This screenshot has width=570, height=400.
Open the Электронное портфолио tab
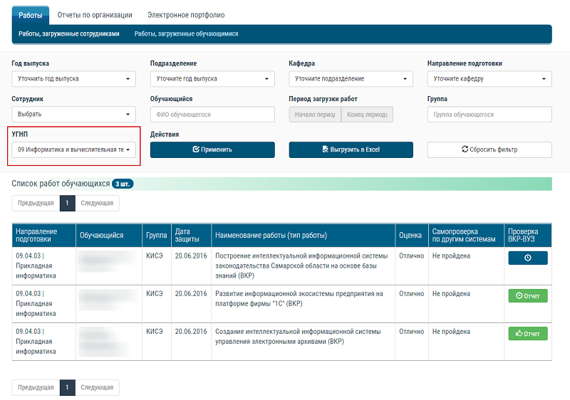(186, 14)
